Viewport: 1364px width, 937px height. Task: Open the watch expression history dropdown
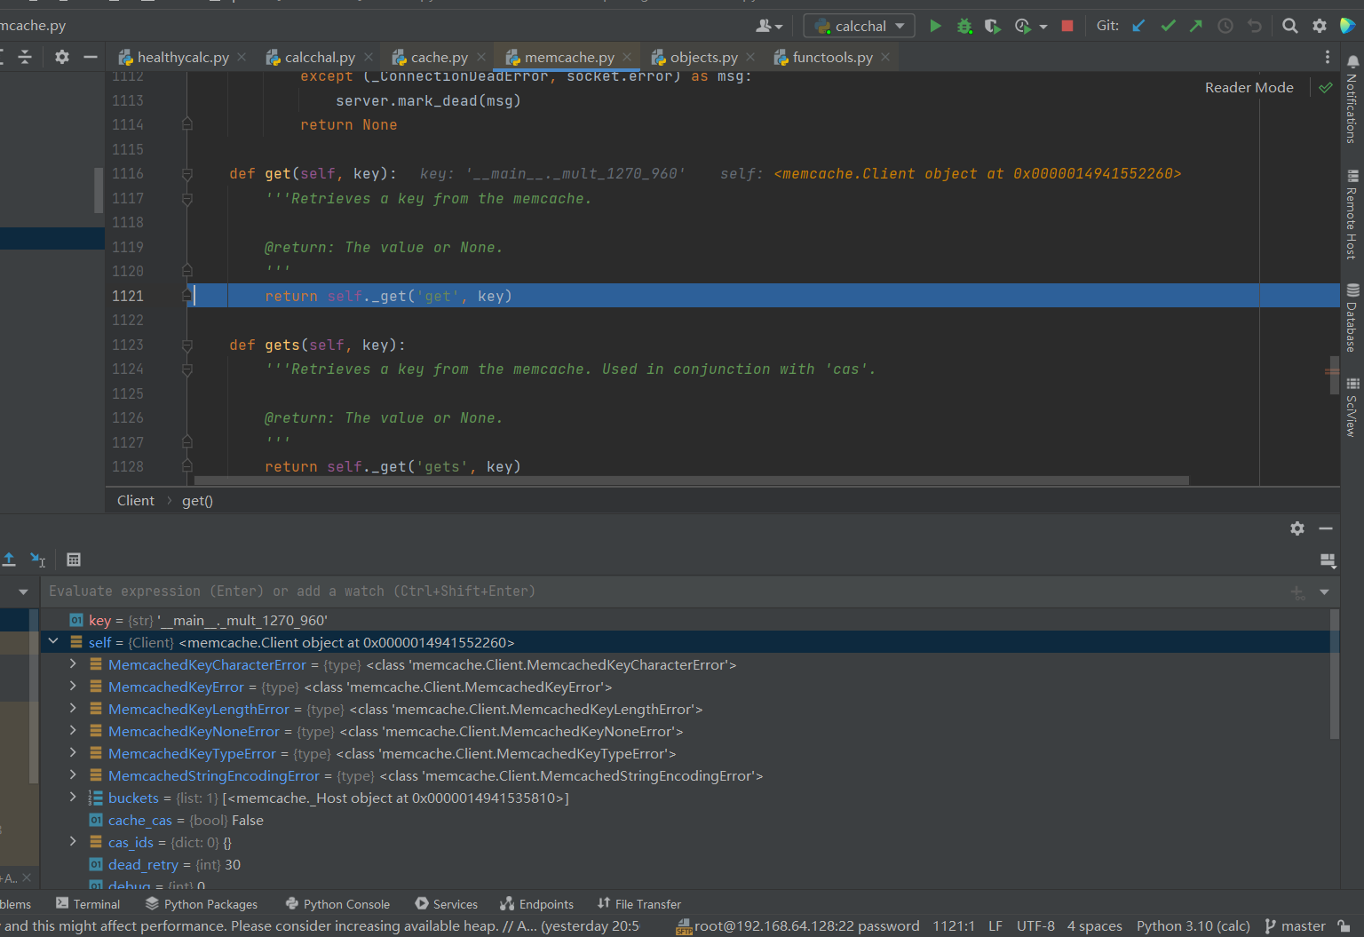1324,592
